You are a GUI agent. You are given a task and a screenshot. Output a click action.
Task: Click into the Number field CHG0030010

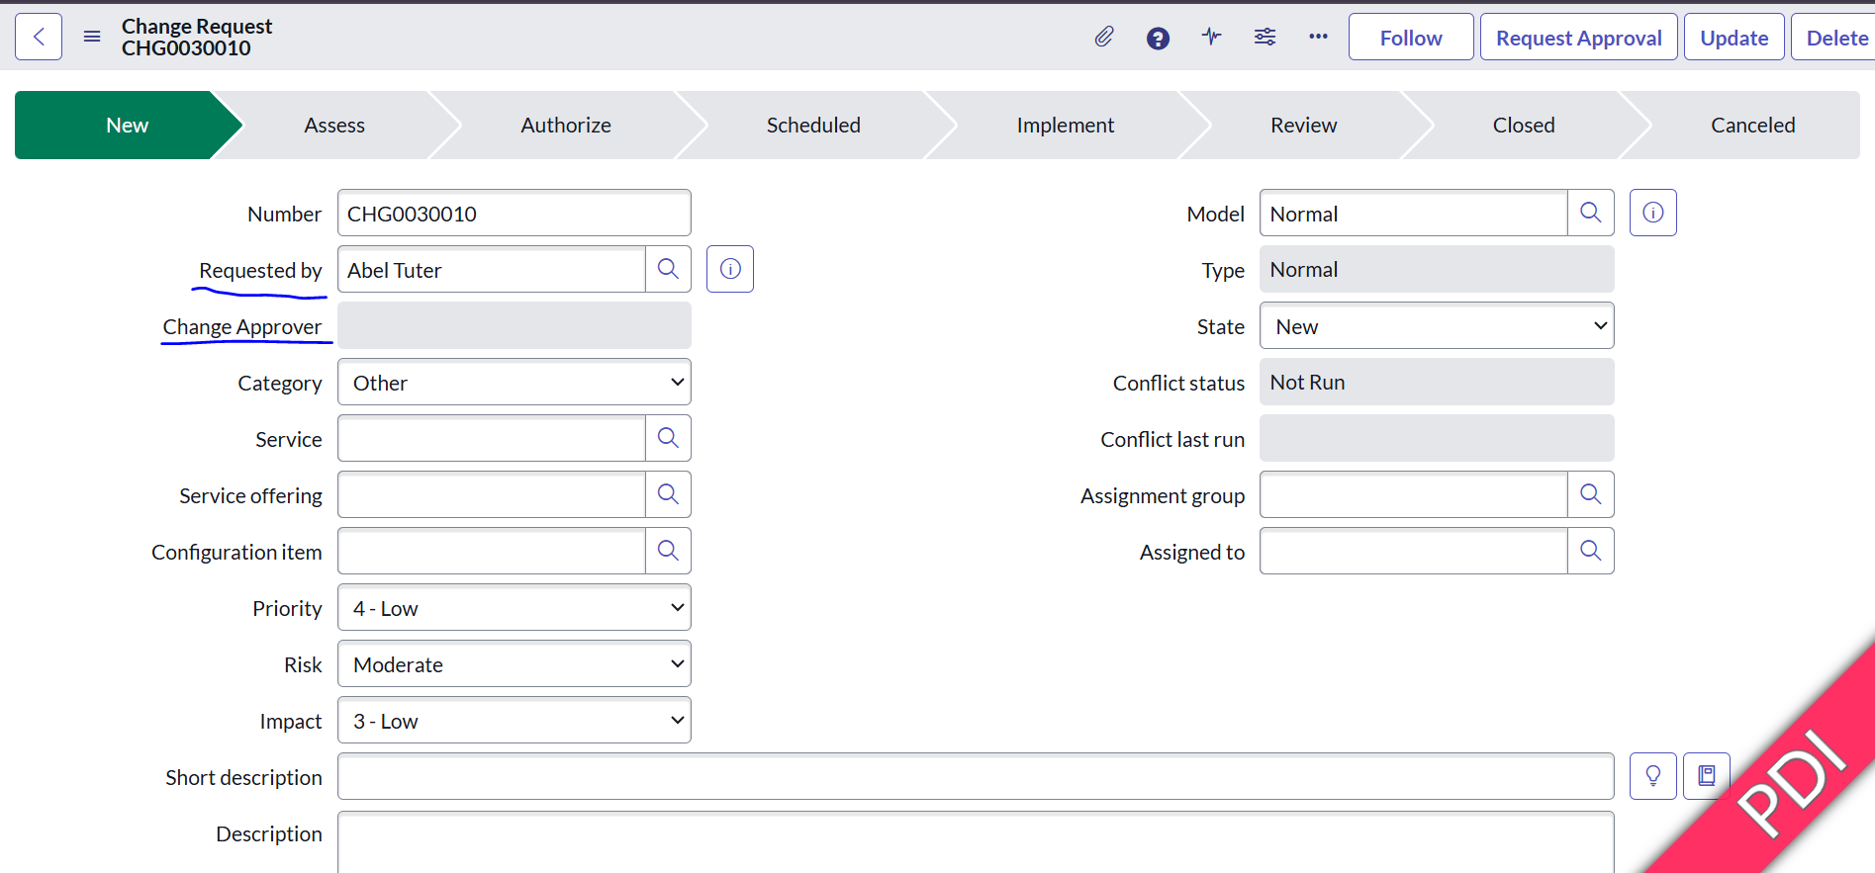click(x=515, y=213)
